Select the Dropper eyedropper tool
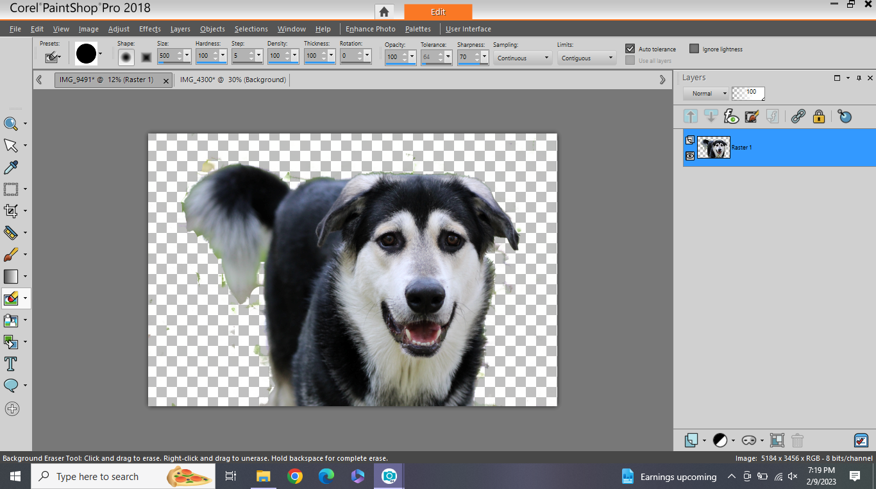 [x=11, y=167]
